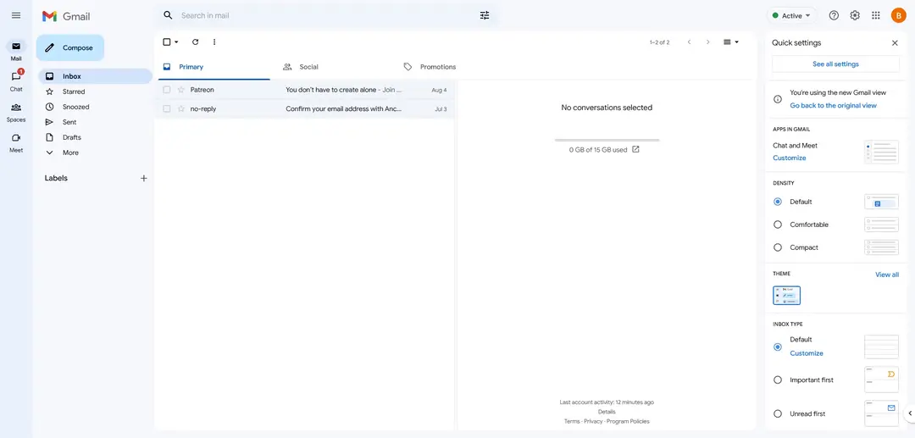Toggle the select all checkbox

click(167, 42)
